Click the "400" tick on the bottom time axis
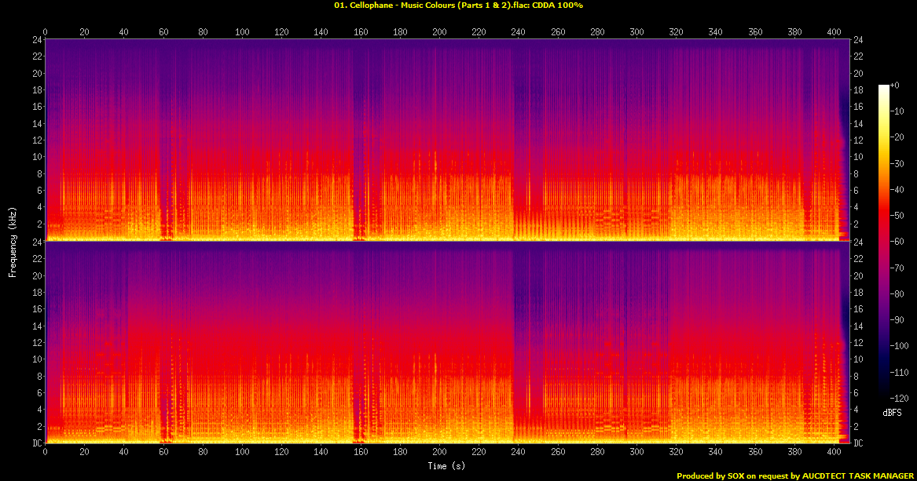The height and width of the screenshot is (481, 917). pos(834,452)
